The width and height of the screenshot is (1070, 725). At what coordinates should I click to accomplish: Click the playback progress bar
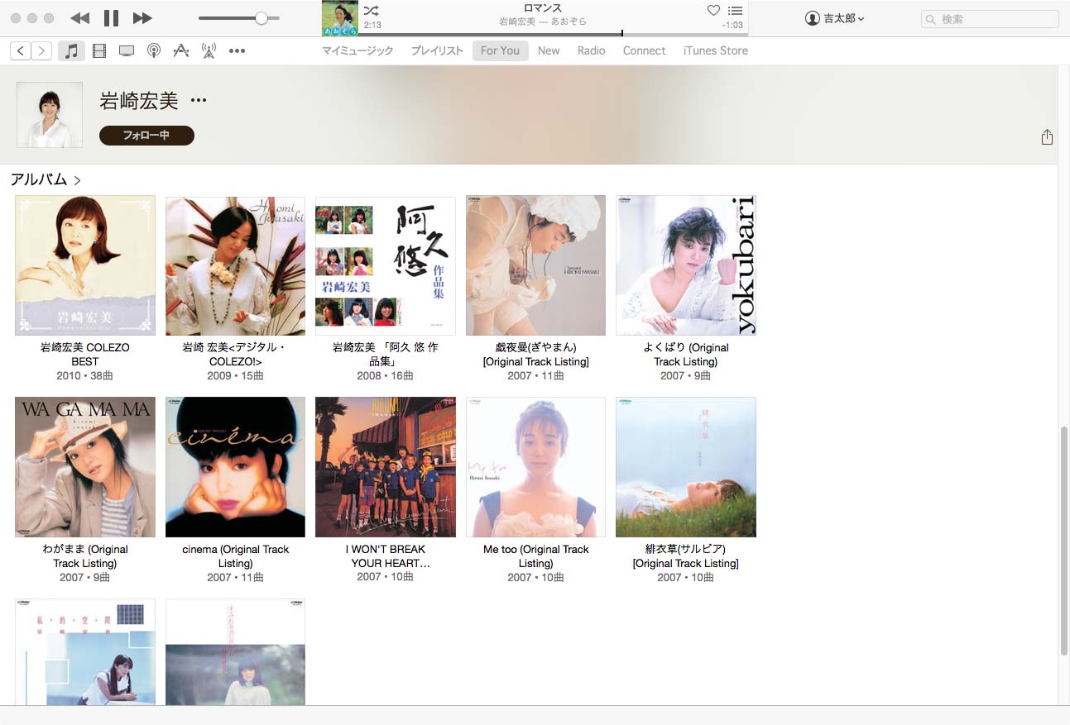(554, 34)
